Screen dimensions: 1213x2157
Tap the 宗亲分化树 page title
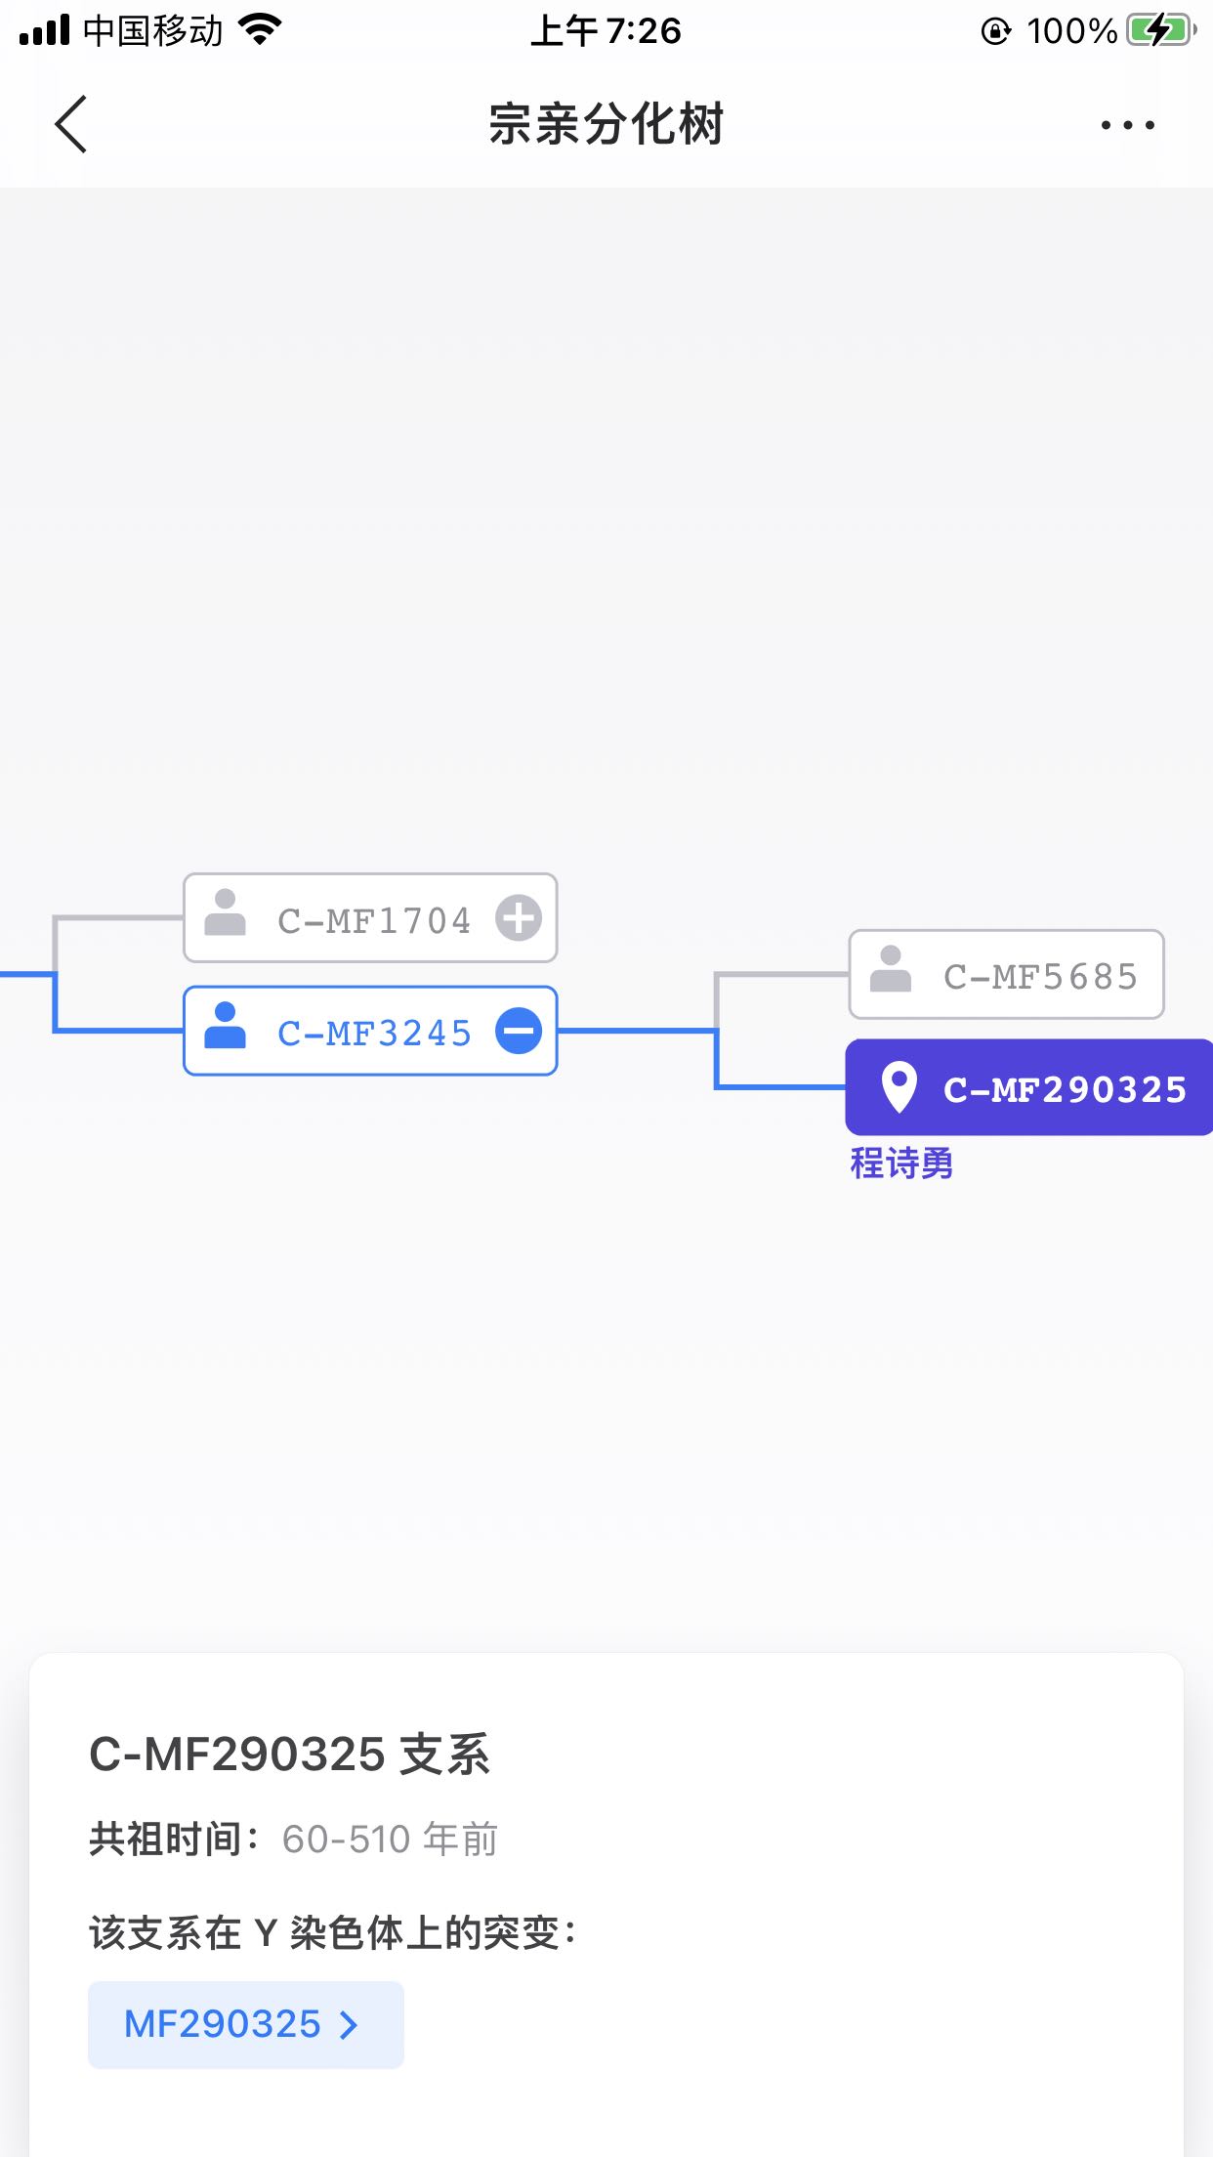coord(606,125)
